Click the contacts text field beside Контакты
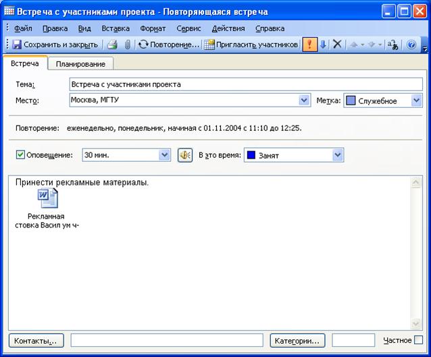The image size is (431, 357). click(167, 341)
